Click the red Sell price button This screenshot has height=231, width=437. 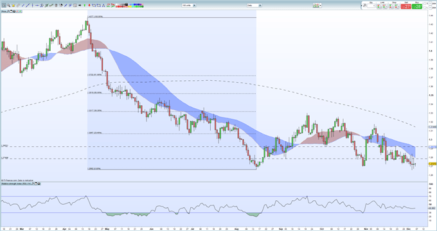[x=406, y=6]
